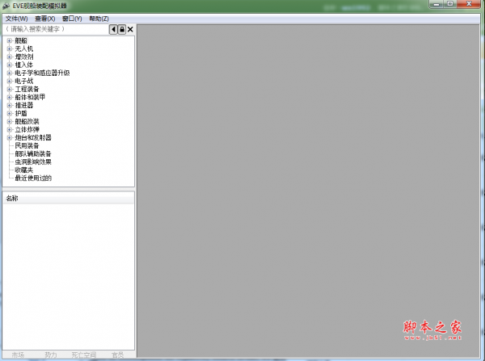Click the 名称 column header
The height and width of the screenshot is (361, 485).
pos(69,199)
